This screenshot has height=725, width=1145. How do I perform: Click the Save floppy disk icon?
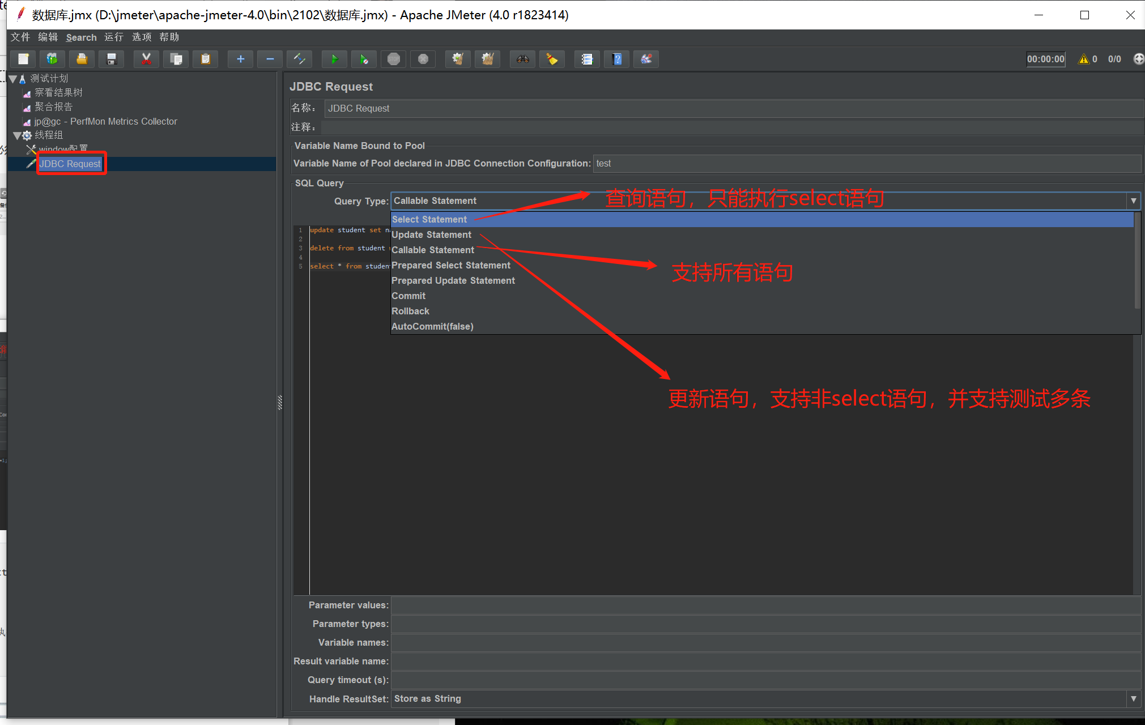point(112,59)
